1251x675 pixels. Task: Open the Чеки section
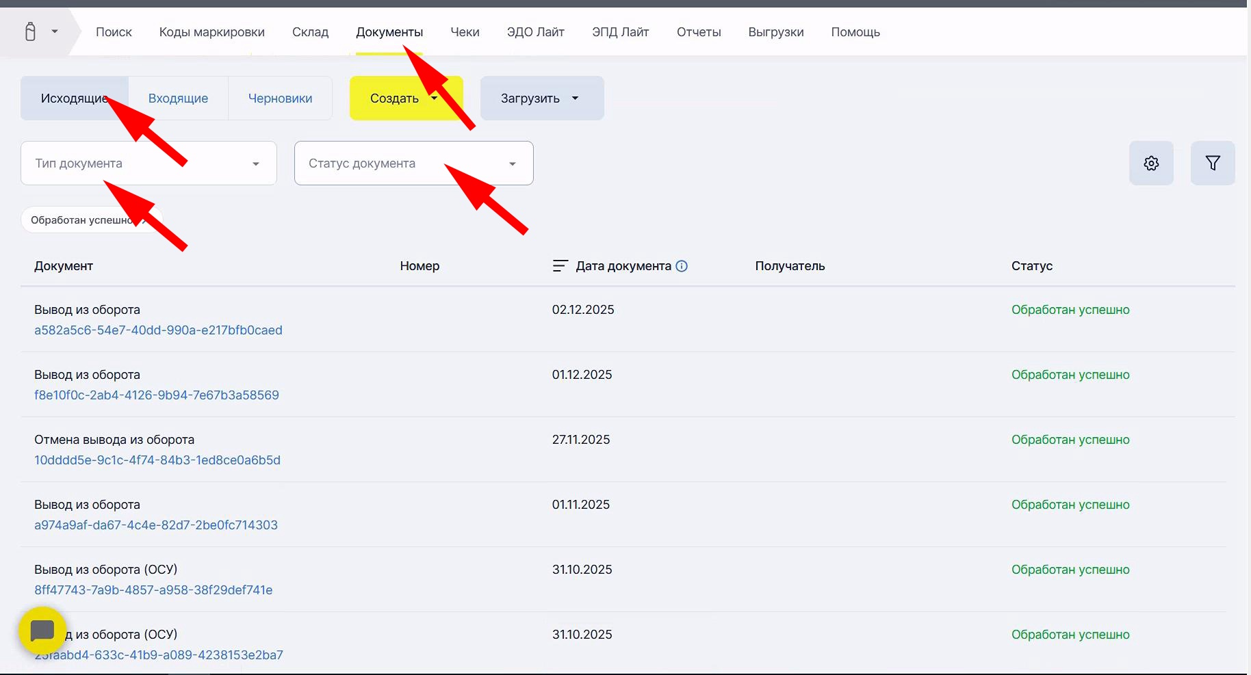point(465,32)
